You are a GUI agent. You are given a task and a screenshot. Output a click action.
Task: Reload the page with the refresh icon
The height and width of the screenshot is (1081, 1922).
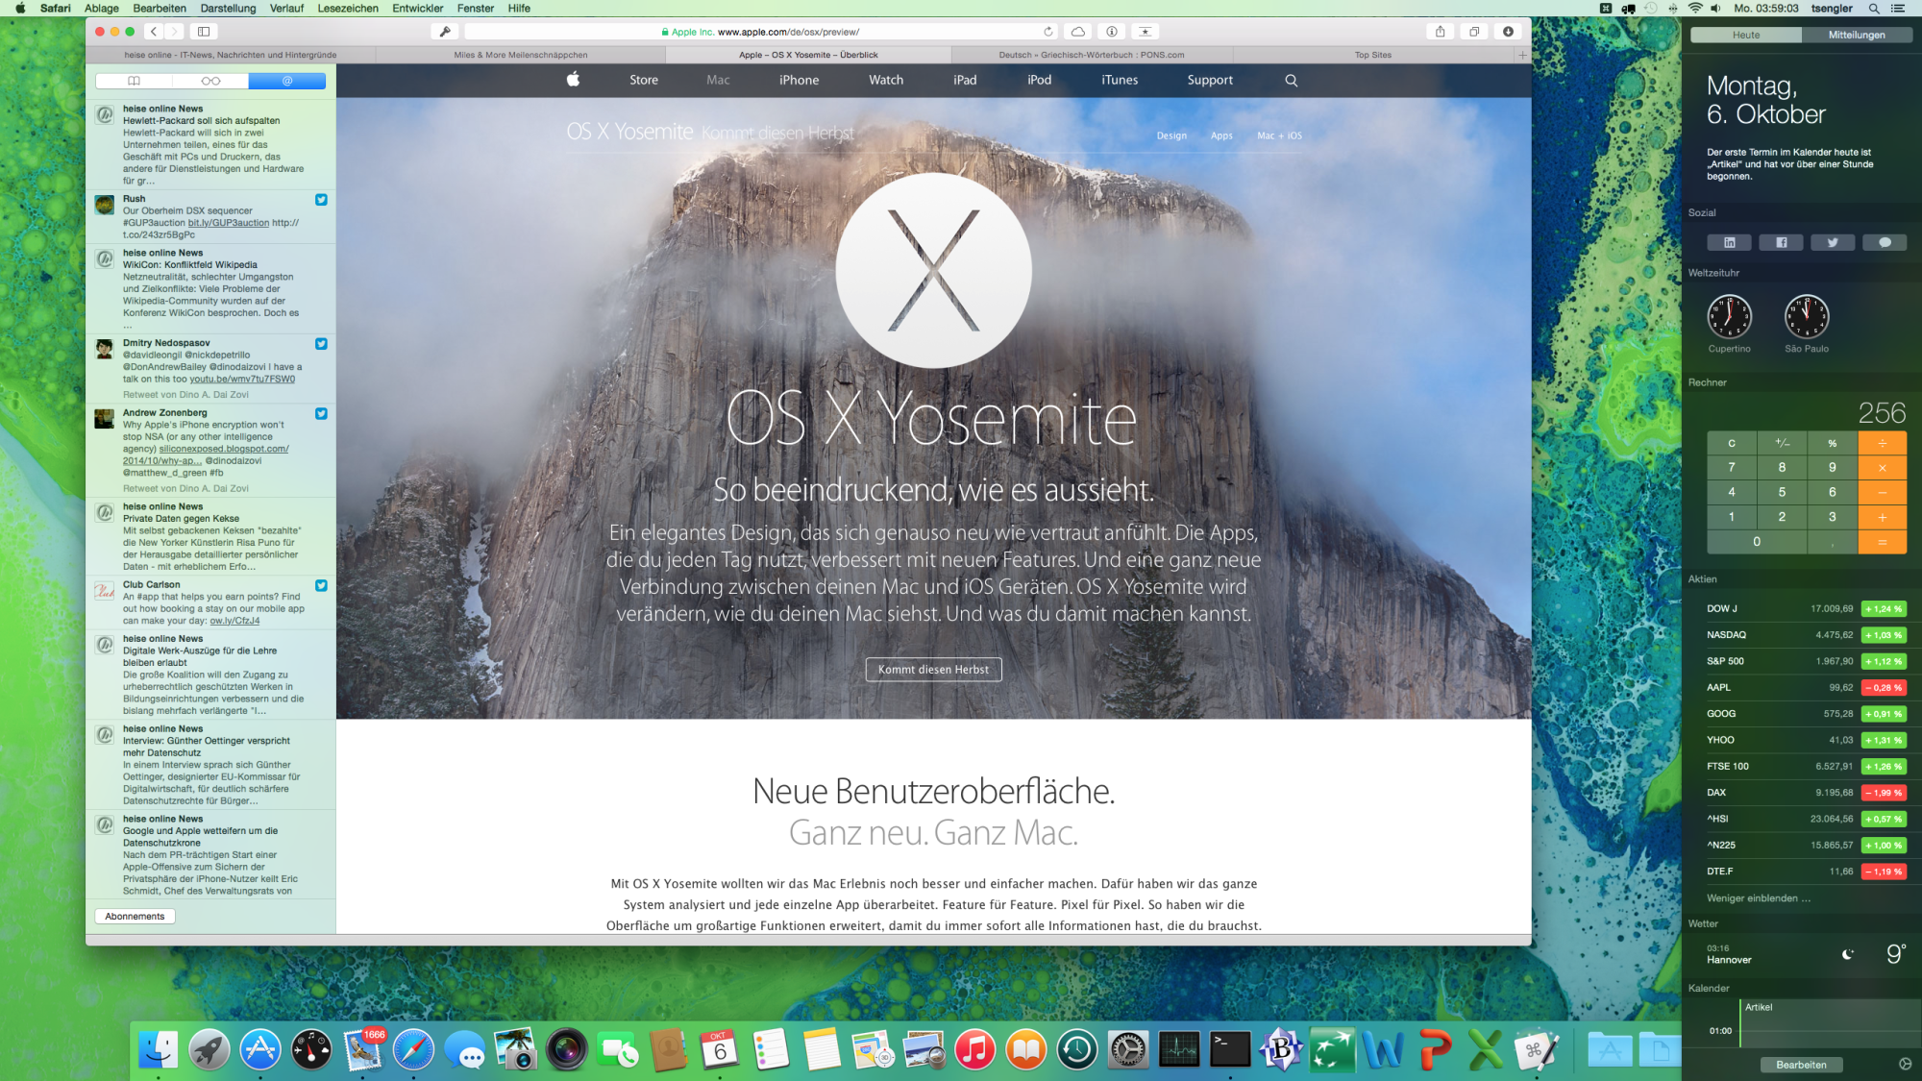pos(1048,32)
